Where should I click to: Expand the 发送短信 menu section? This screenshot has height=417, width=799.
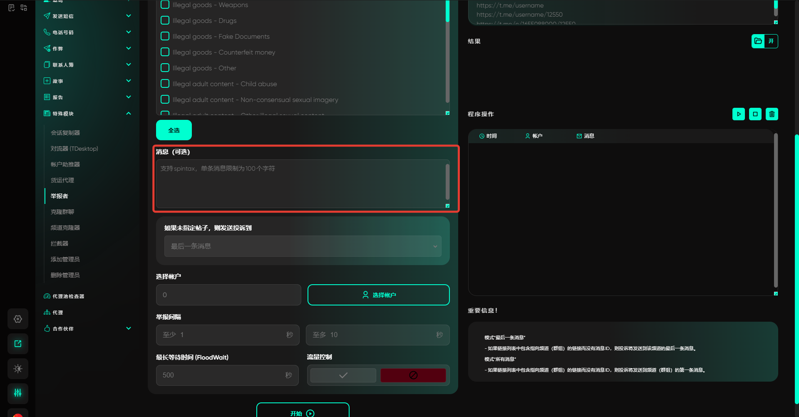coord(129,16)
